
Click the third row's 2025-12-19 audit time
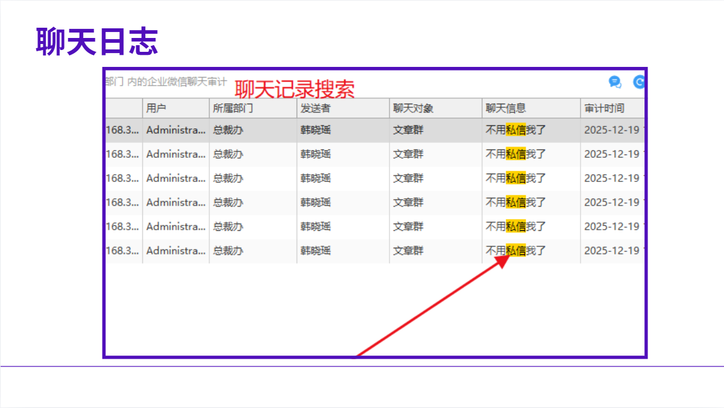click(x=611, y=178)
